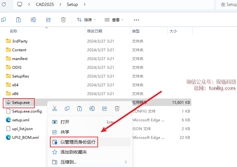The height and width of the screenshot is (167, 237).
Task: Focus the search box for the Setup folder
Action: [227, 5]
